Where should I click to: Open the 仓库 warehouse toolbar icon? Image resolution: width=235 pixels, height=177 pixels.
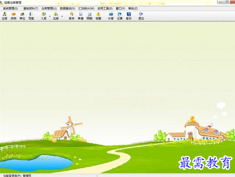[x=5, y=16]
